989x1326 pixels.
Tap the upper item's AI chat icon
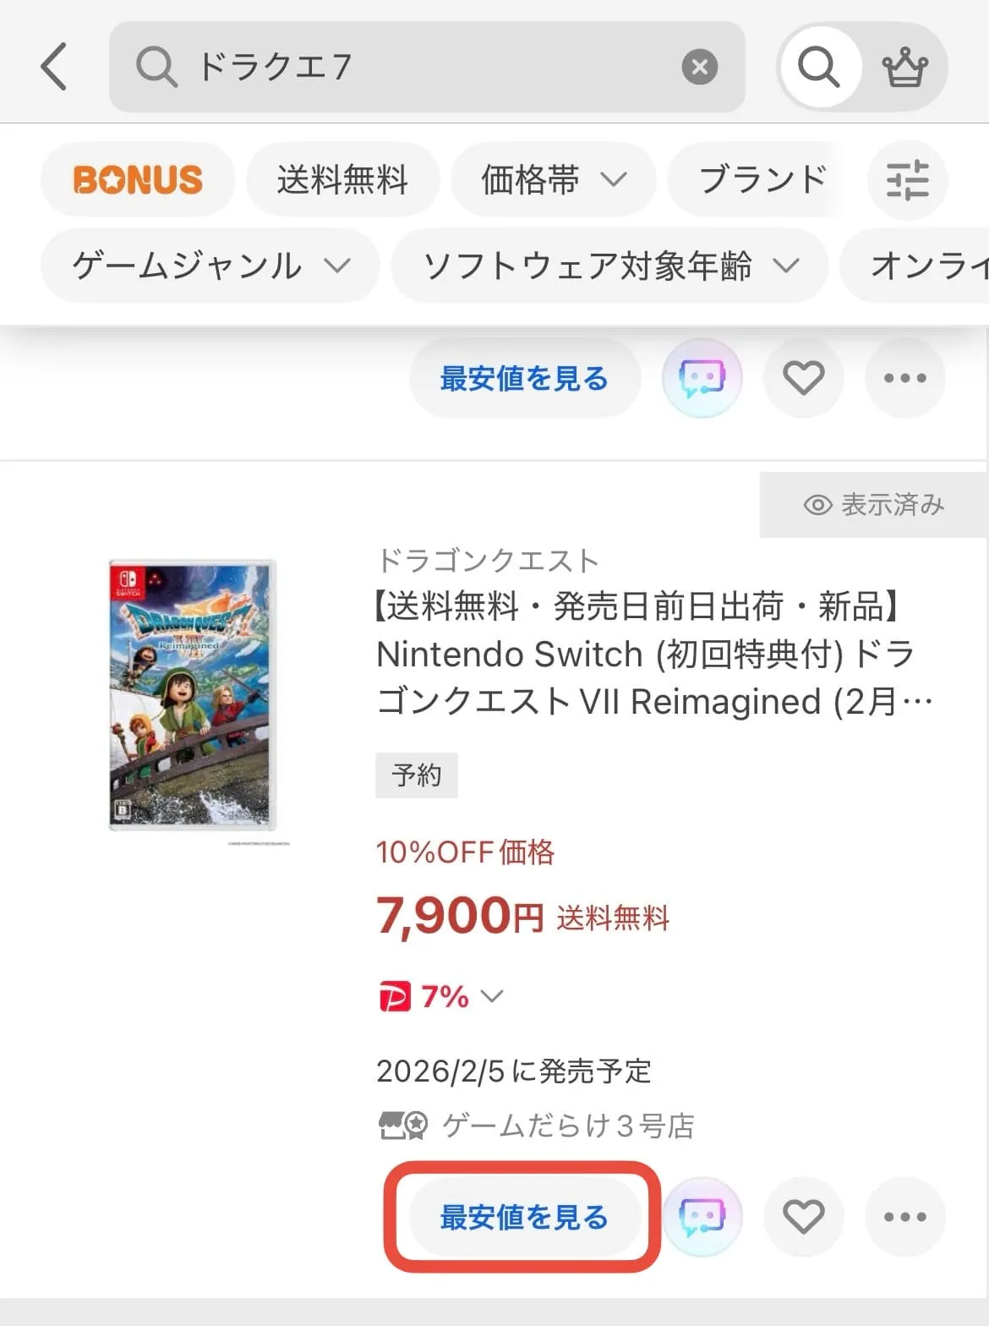(x=702, y=378)
